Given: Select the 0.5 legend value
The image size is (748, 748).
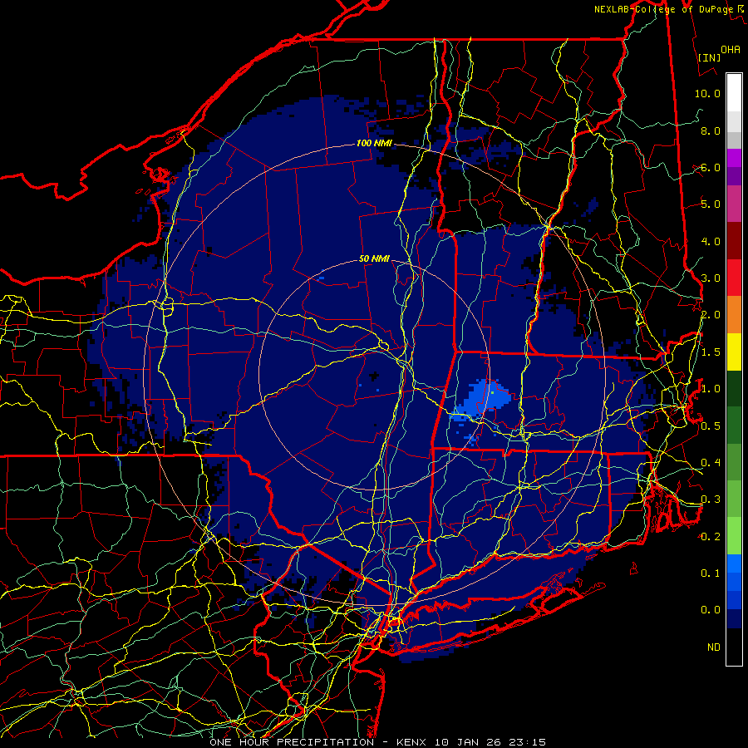Looking at the screenshot, I should (711, 426).
